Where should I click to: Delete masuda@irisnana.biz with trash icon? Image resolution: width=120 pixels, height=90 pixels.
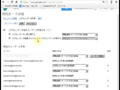click(x=108, y=66)
